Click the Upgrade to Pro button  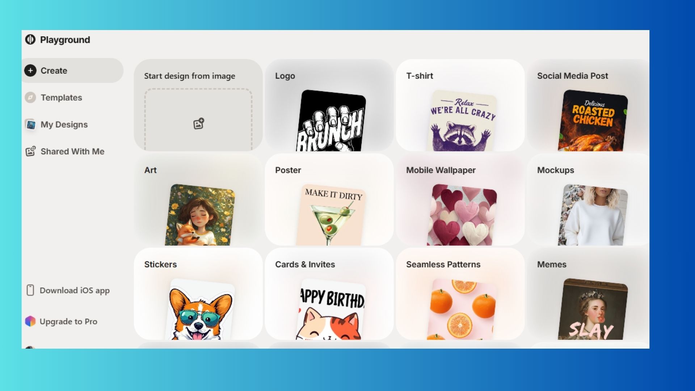pos(69,321)
